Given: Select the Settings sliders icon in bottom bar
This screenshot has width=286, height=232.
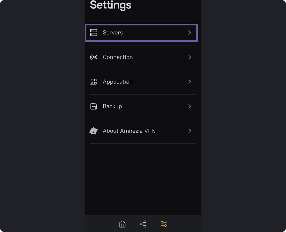Looking at the screenshot, I should pyautogui.click(x=164, y=224).
